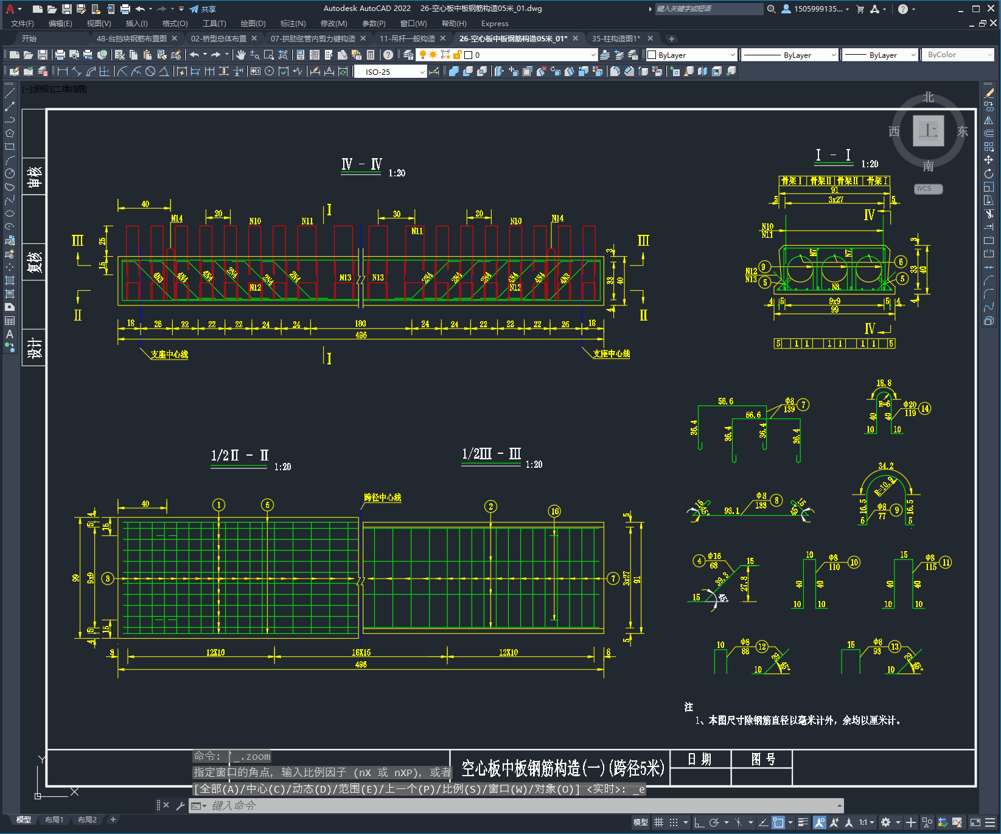
Task: Expand the title bar help dropdown arrow
Action: tap(914, 9)
